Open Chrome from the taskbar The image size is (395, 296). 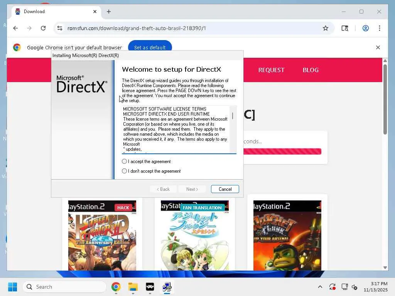[x=116, y=287]
